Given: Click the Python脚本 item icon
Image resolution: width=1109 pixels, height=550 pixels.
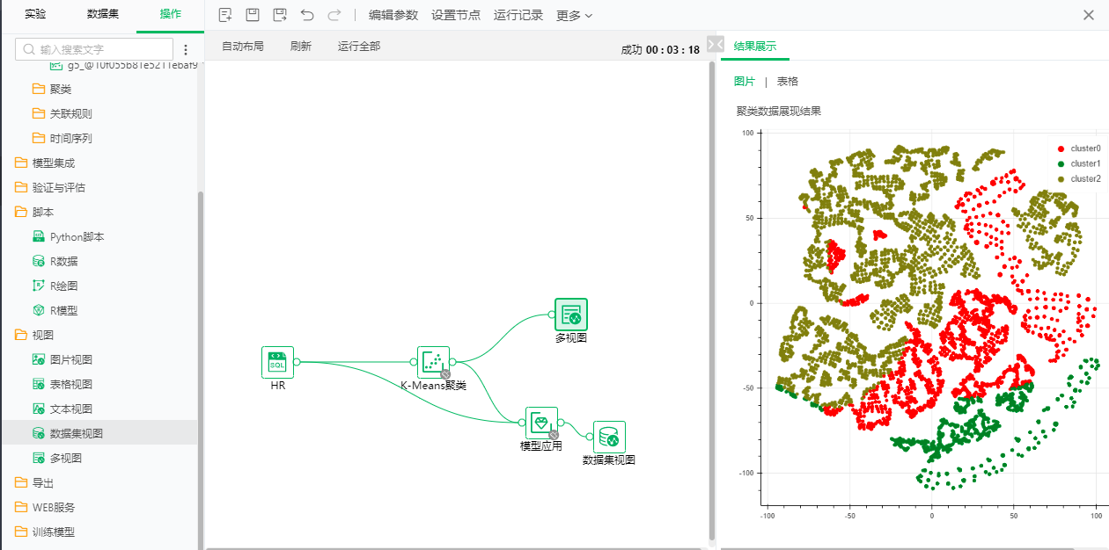Looking at the screenshot, I should (39, 237).
